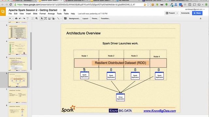Open the Help menu

click(x=73, y=14)
